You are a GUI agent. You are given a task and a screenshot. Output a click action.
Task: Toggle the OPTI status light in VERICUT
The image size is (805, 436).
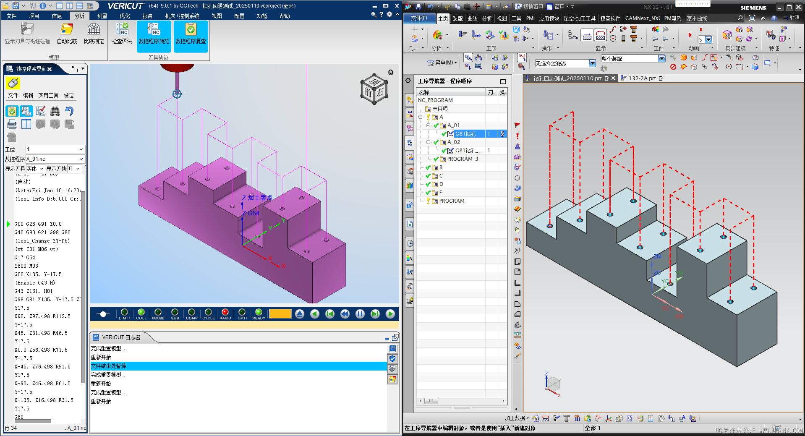click(242, 312)
